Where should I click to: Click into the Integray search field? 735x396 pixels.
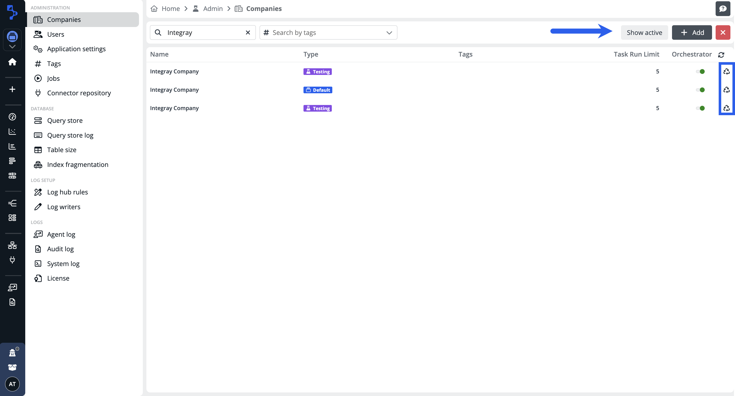202,33
